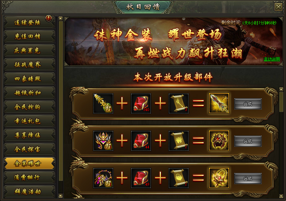
Task: Click the glowing red helmet result icon
Action: point(219,140)
